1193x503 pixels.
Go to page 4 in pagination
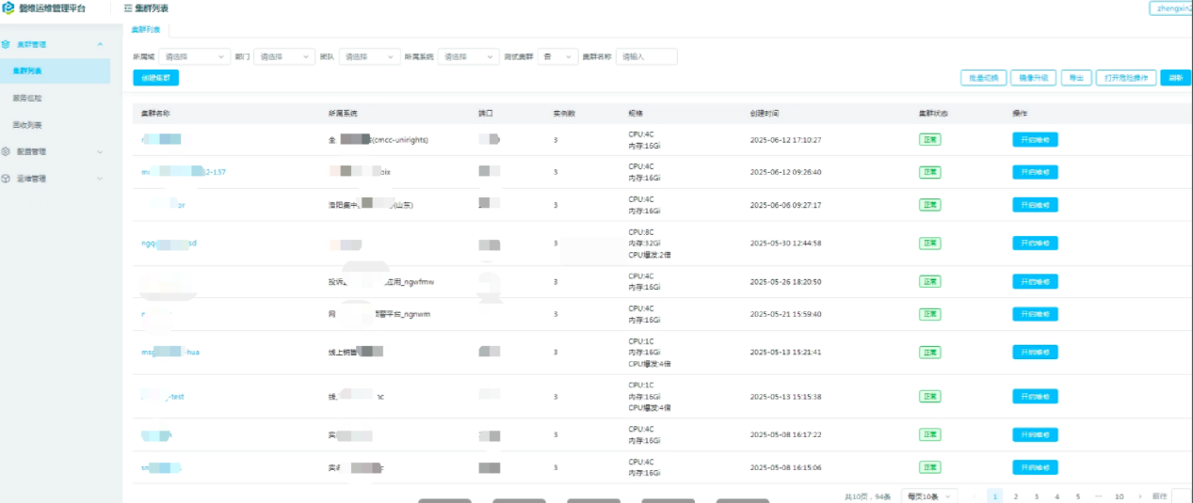pyautogui.click(x=1056, y=495)
